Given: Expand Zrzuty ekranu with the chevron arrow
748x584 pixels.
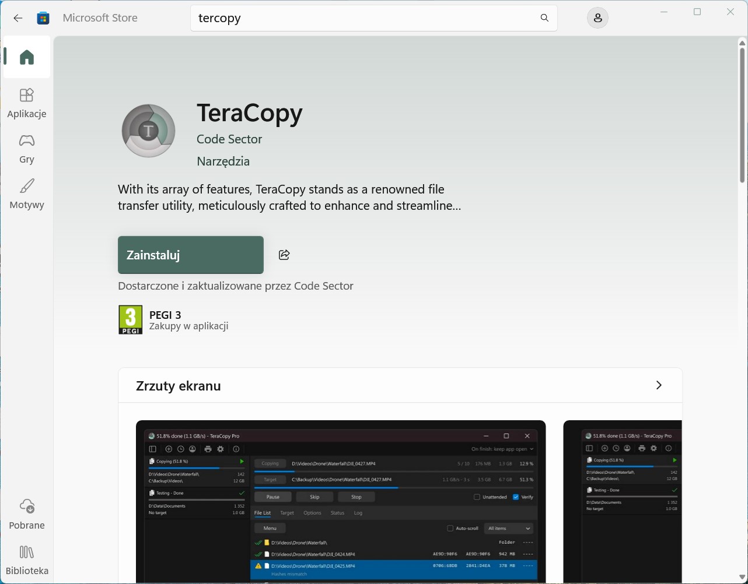Looking at the screenshot, I should pos(659,385).
